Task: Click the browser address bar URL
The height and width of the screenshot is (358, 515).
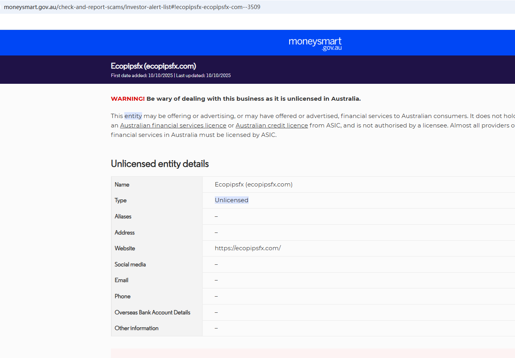Action: coord(132,7)
